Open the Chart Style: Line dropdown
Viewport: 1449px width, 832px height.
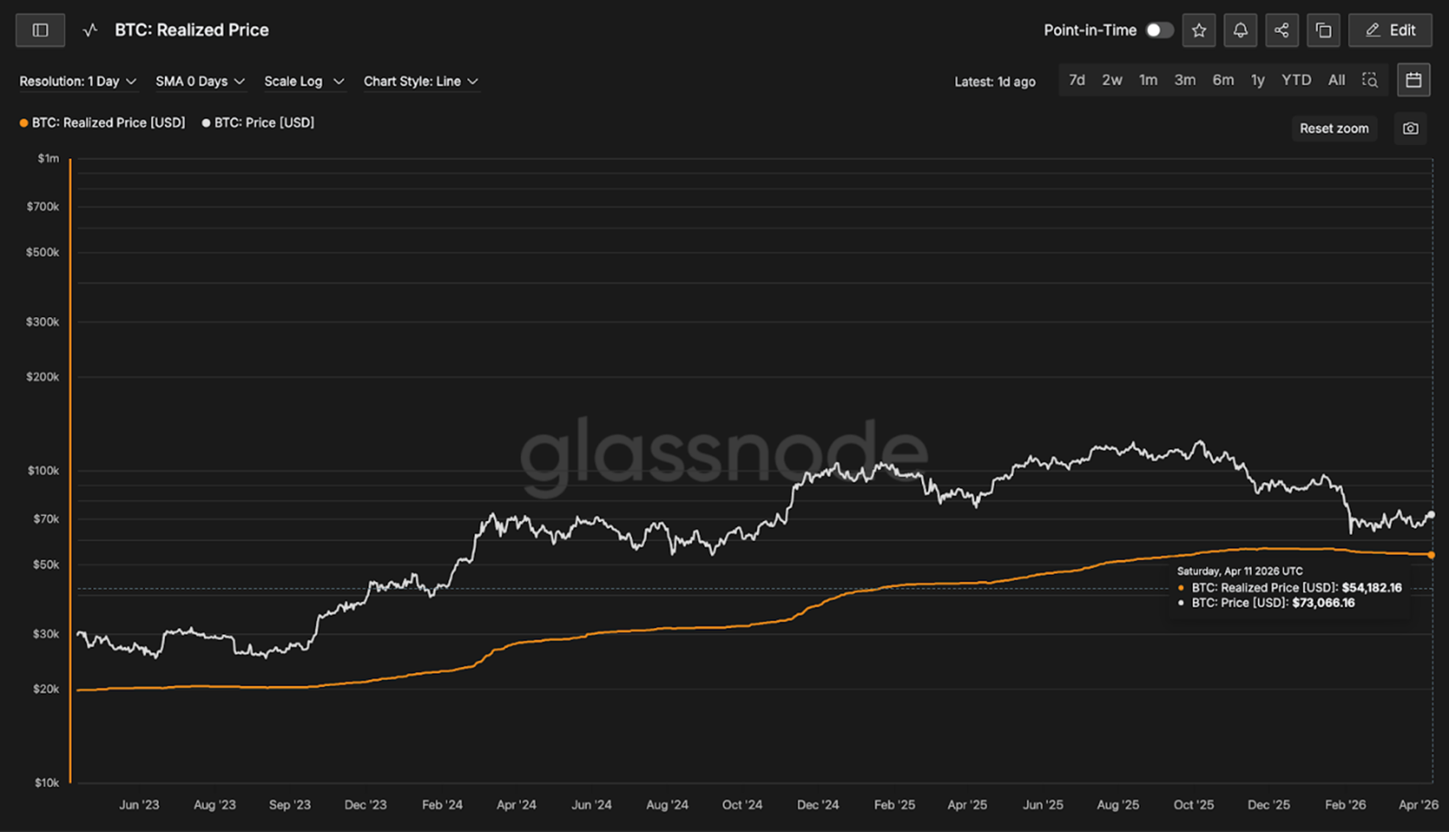420,82
